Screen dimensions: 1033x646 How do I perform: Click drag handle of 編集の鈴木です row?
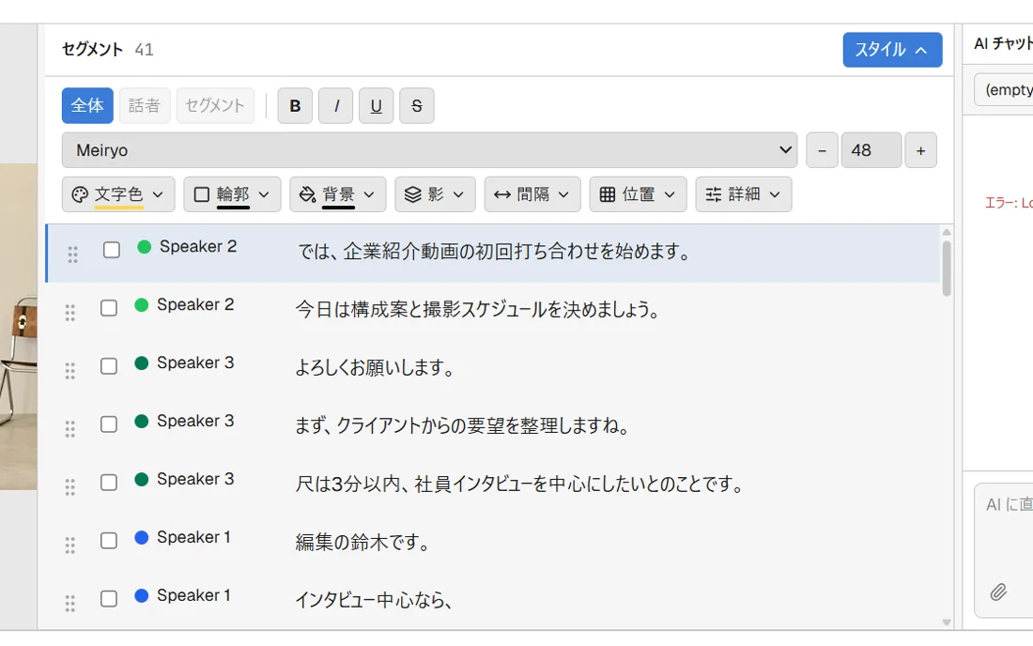69,546
